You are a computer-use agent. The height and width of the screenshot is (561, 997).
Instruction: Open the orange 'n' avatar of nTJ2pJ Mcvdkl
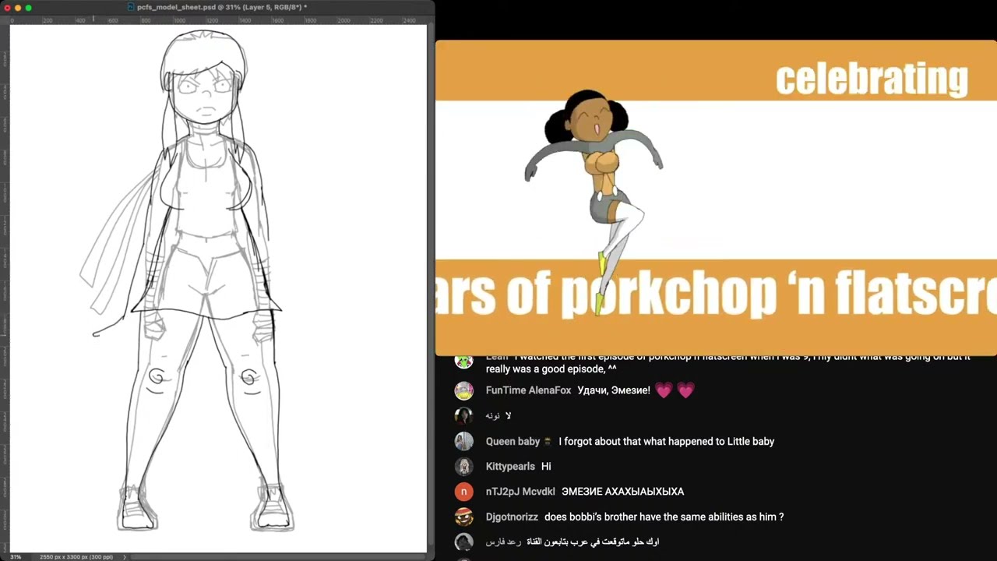pyautogui.click(x=464, y=492)
